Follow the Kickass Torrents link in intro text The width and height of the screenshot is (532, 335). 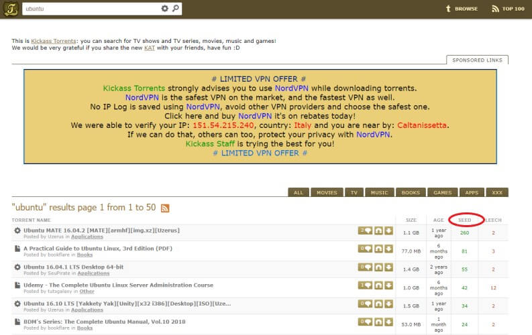[54, 41]
